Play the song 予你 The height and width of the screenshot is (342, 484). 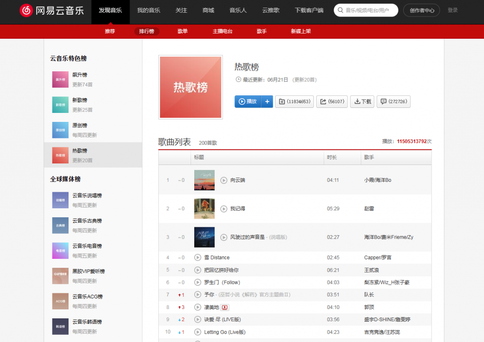tap(198, 294)
